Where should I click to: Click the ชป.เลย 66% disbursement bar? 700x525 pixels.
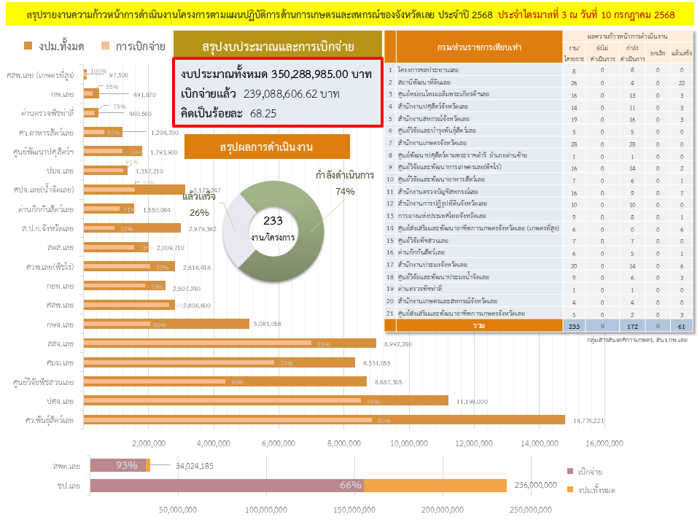[x=226, y=486]
